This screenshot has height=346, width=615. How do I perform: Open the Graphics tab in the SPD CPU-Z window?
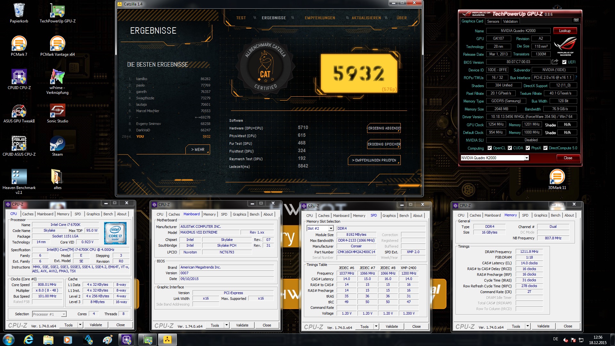[x=389, y=216]
